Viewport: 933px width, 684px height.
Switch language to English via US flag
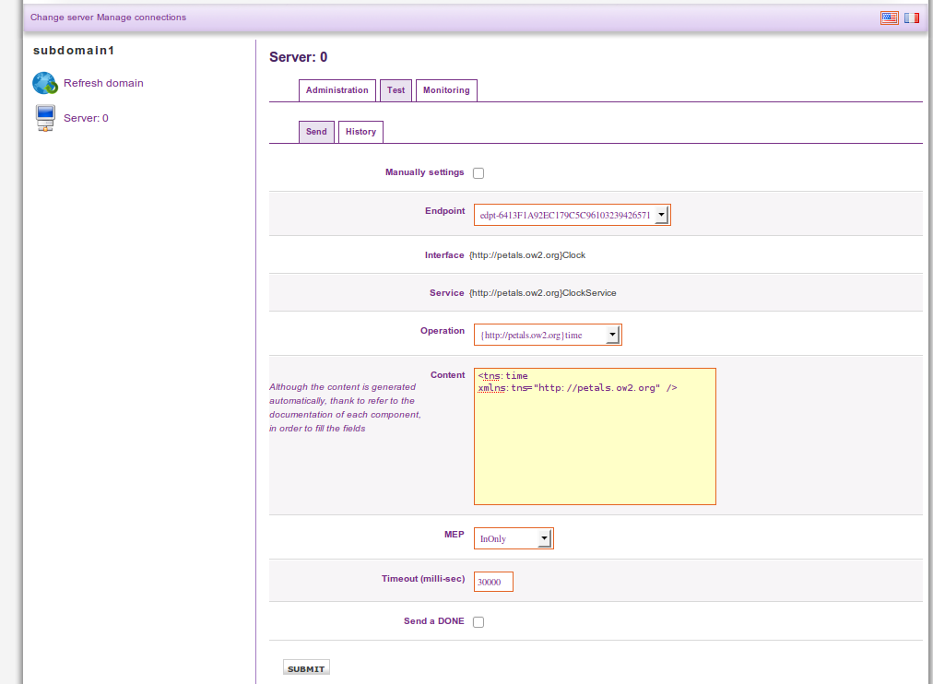pos(890,18)
